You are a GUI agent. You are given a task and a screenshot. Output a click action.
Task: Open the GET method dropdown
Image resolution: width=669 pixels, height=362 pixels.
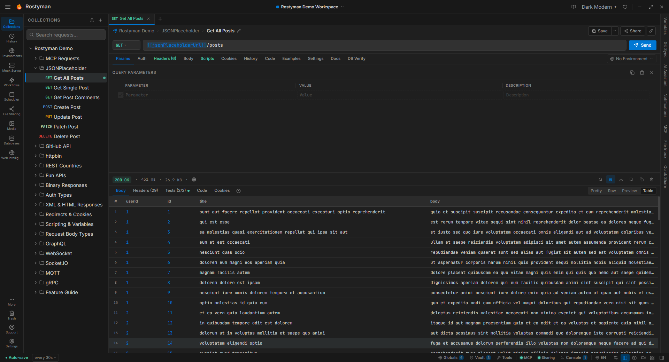(x=126, y=45)
